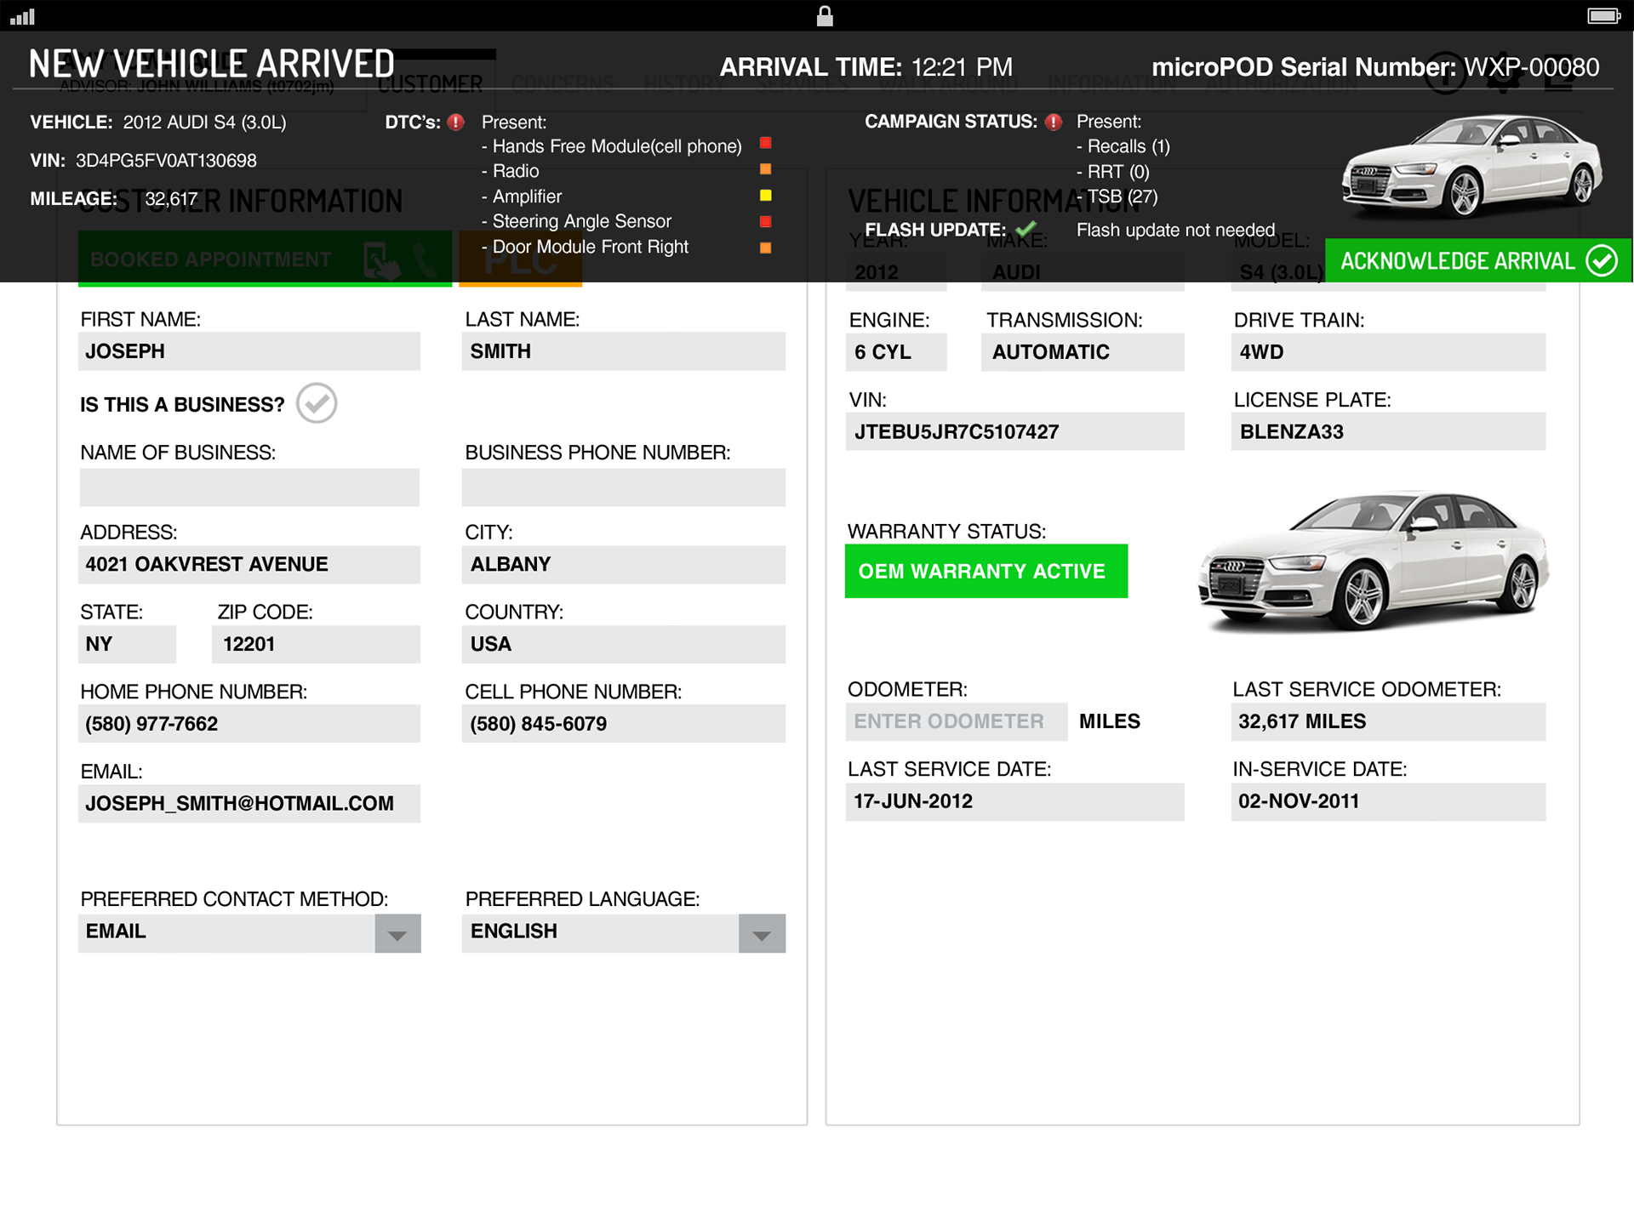Click the vehicle photo in Vehicle Information panel
Viewport: 1634px width, 1225px height.
tap(1373, 561)
